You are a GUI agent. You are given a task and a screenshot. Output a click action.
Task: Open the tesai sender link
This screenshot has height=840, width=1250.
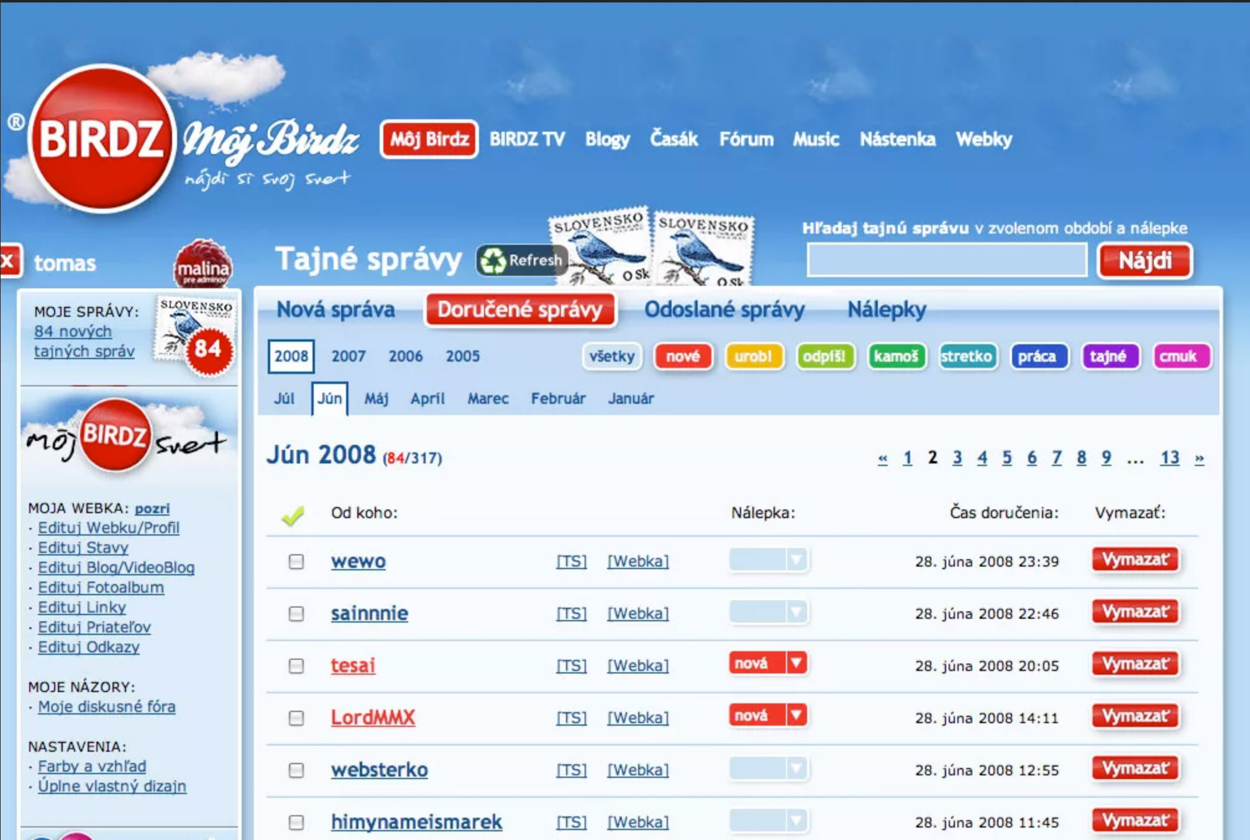[353, 665]
